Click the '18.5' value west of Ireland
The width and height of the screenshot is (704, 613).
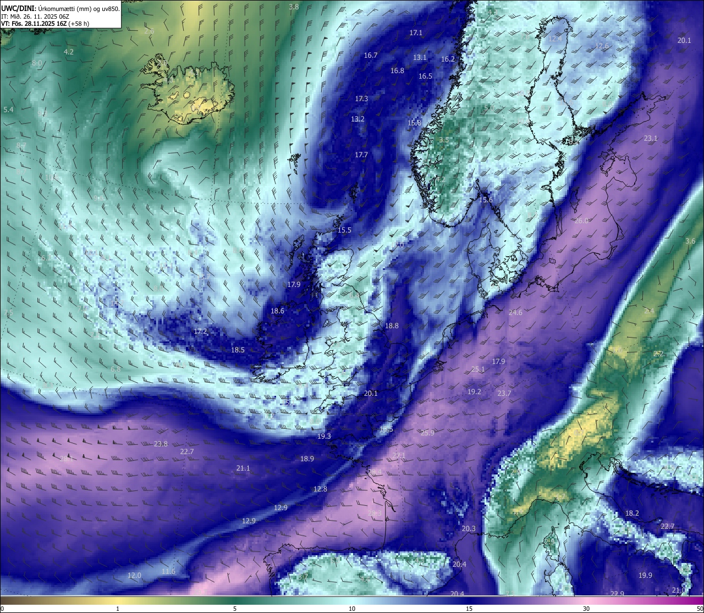click(x=238, y=350)
